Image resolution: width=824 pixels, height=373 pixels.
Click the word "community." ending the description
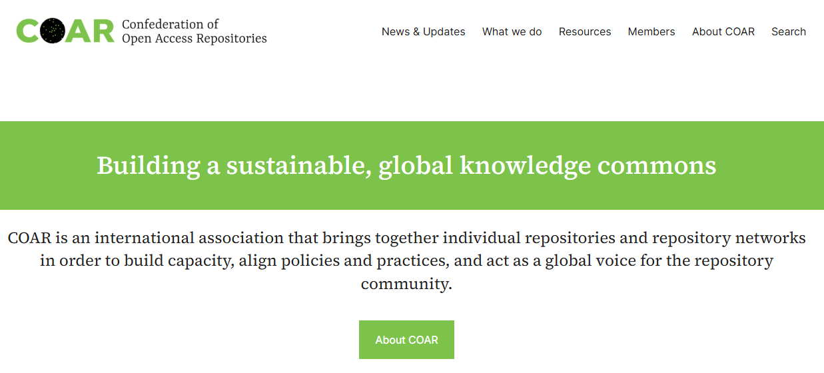pos(406,284)
